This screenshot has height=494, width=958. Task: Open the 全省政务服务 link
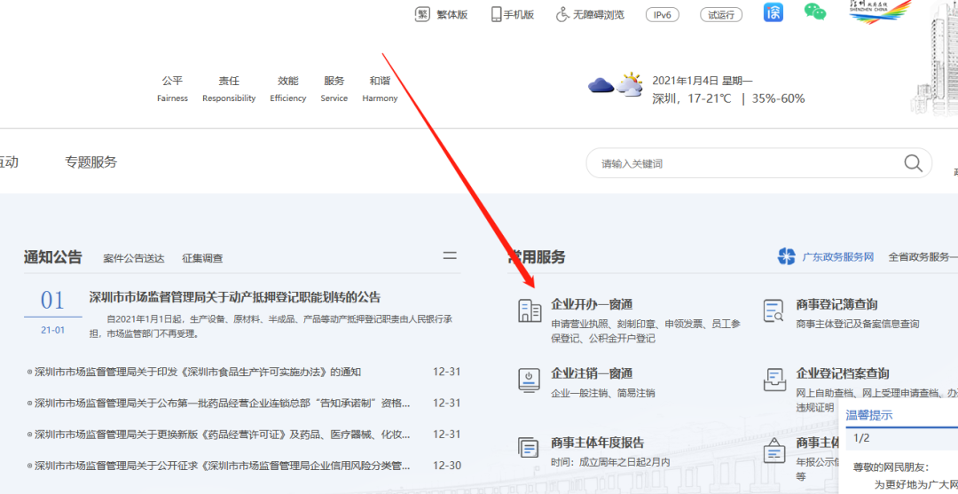(923, 257)
